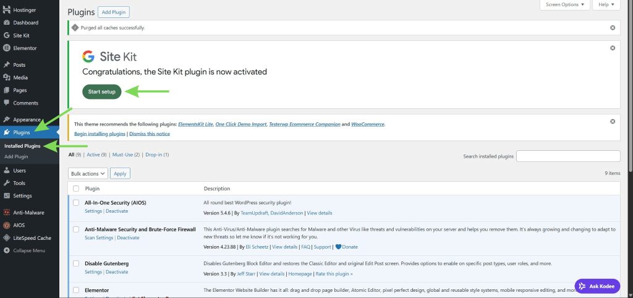Screen dimensions: 633x298
Task: Click the Add Plugin button beside title
Action: click(x=114, y=12)
